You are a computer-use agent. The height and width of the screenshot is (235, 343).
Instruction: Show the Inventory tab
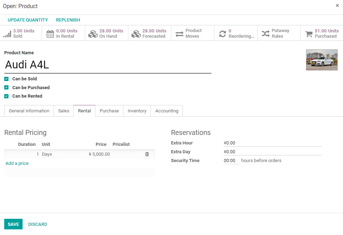click(x=137, y=111)
